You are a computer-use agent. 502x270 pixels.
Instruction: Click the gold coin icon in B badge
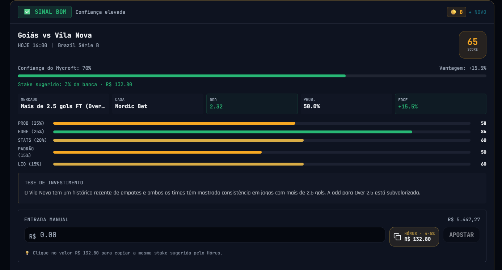coord(453,12)
